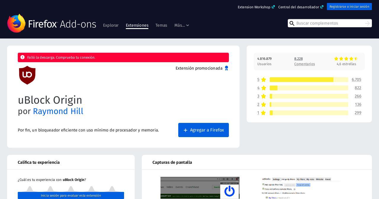Open the 266 three-star reviews count

358,96
